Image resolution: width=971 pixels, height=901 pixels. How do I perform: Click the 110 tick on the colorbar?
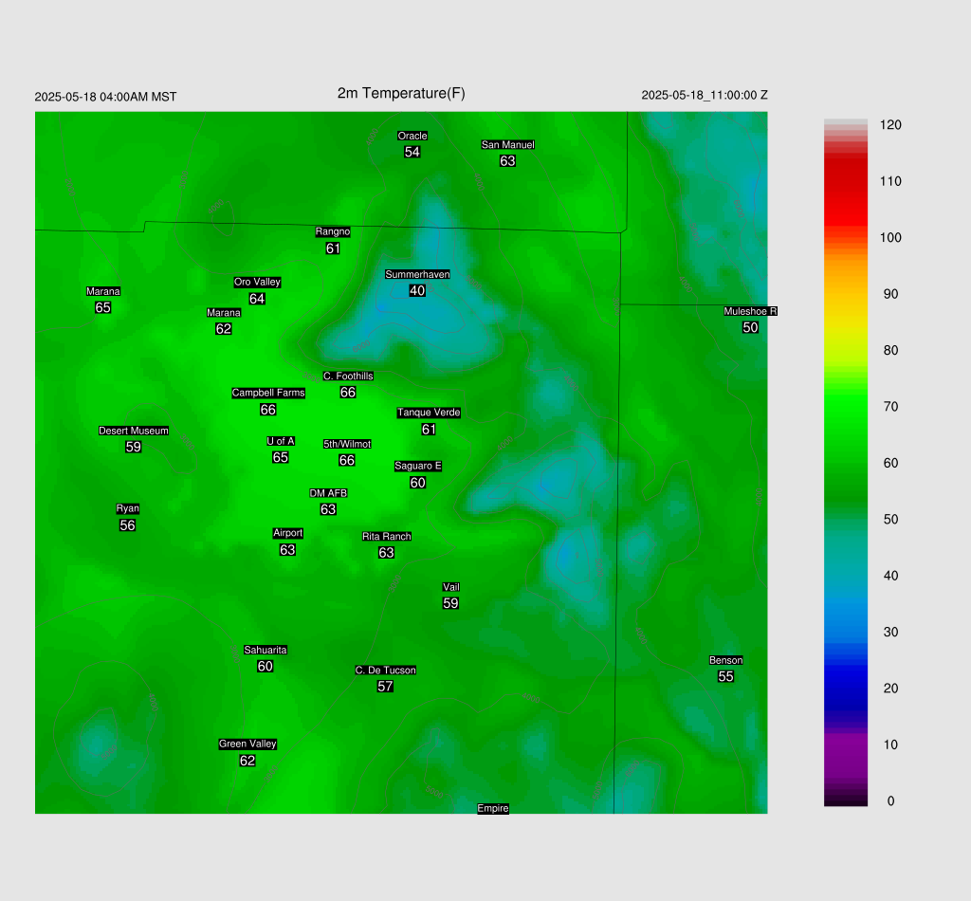click(890, 181)
